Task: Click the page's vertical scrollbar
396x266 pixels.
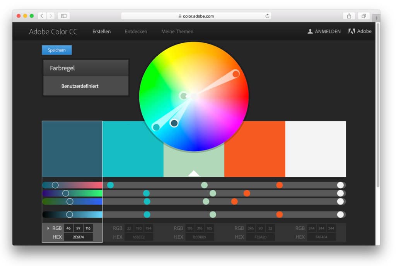Action: [378, 105]
